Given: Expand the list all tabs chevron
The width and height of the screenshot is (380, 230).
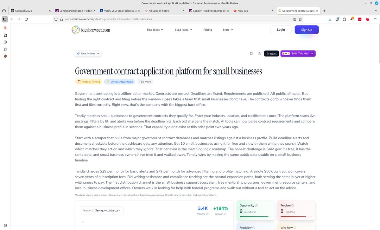Looking at the screenshot, I should [x=376, y=10].
